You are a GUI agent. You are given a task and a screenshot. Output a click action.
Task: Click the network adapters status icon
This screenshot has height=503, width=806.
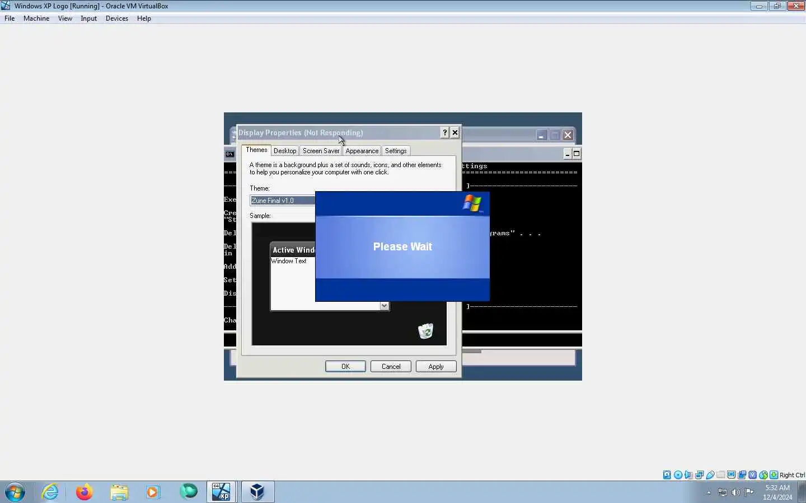[x=699, y=475]
